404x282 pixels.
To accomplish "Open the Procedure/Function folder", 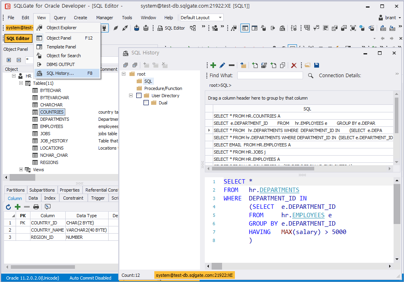I will (x=163, y=88).
